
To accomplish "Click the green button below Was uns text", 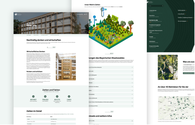I will (189, 73).
